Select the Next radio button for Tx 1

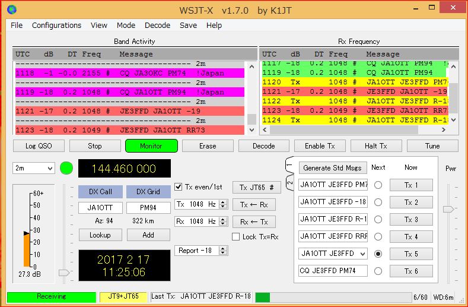click(x=378, y=185)
